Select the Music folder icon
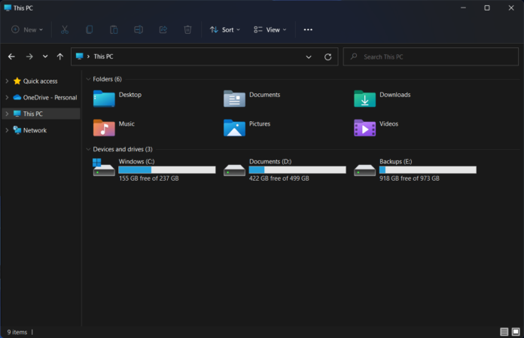 tap(104, 127)
